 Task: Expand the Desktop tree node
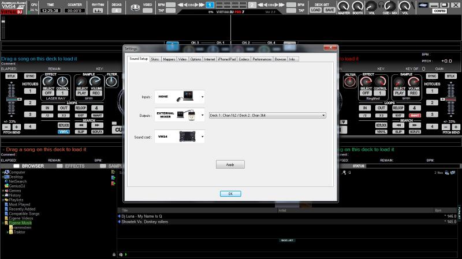click(3, 177)
